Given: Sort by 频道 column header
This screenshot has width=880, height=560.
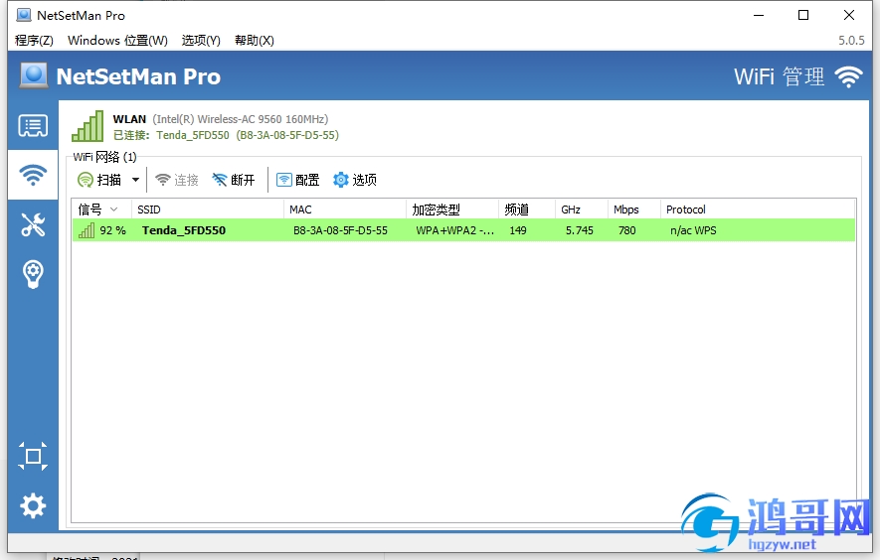Looking at the screenshot, I should (527, 210).
